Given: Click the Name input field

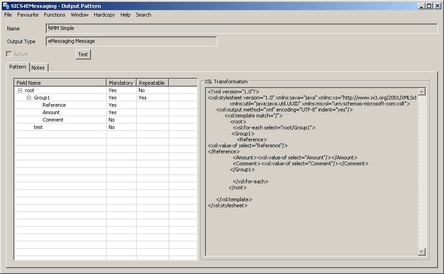Looking at the screenshot, I should [241, 29].
